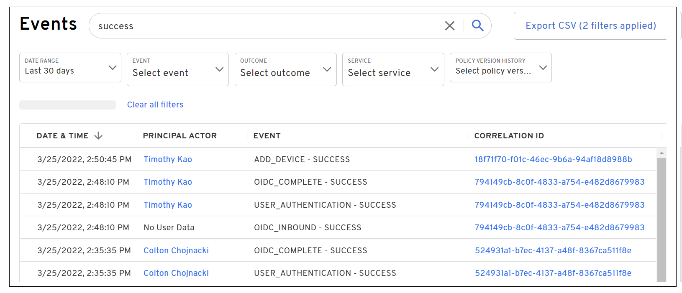
Task: Click the Export CSV button
Action: [x=590, y=26]
